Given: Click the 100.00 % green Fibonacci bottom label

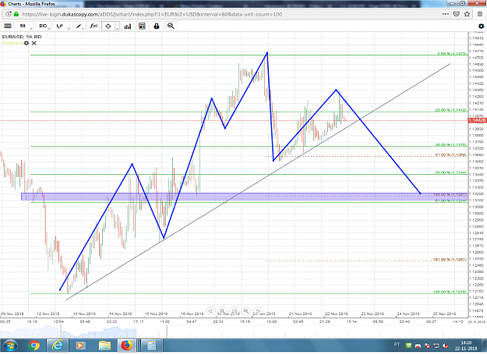Looking at the screenshot, I should pyautogui.click(x=450, y=292).
